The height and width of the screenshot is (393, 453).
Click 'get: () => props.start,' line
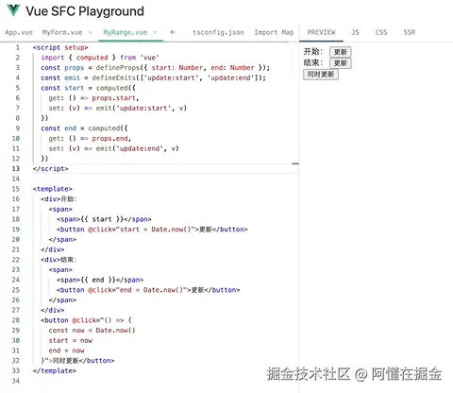click(x=93, y=98)
